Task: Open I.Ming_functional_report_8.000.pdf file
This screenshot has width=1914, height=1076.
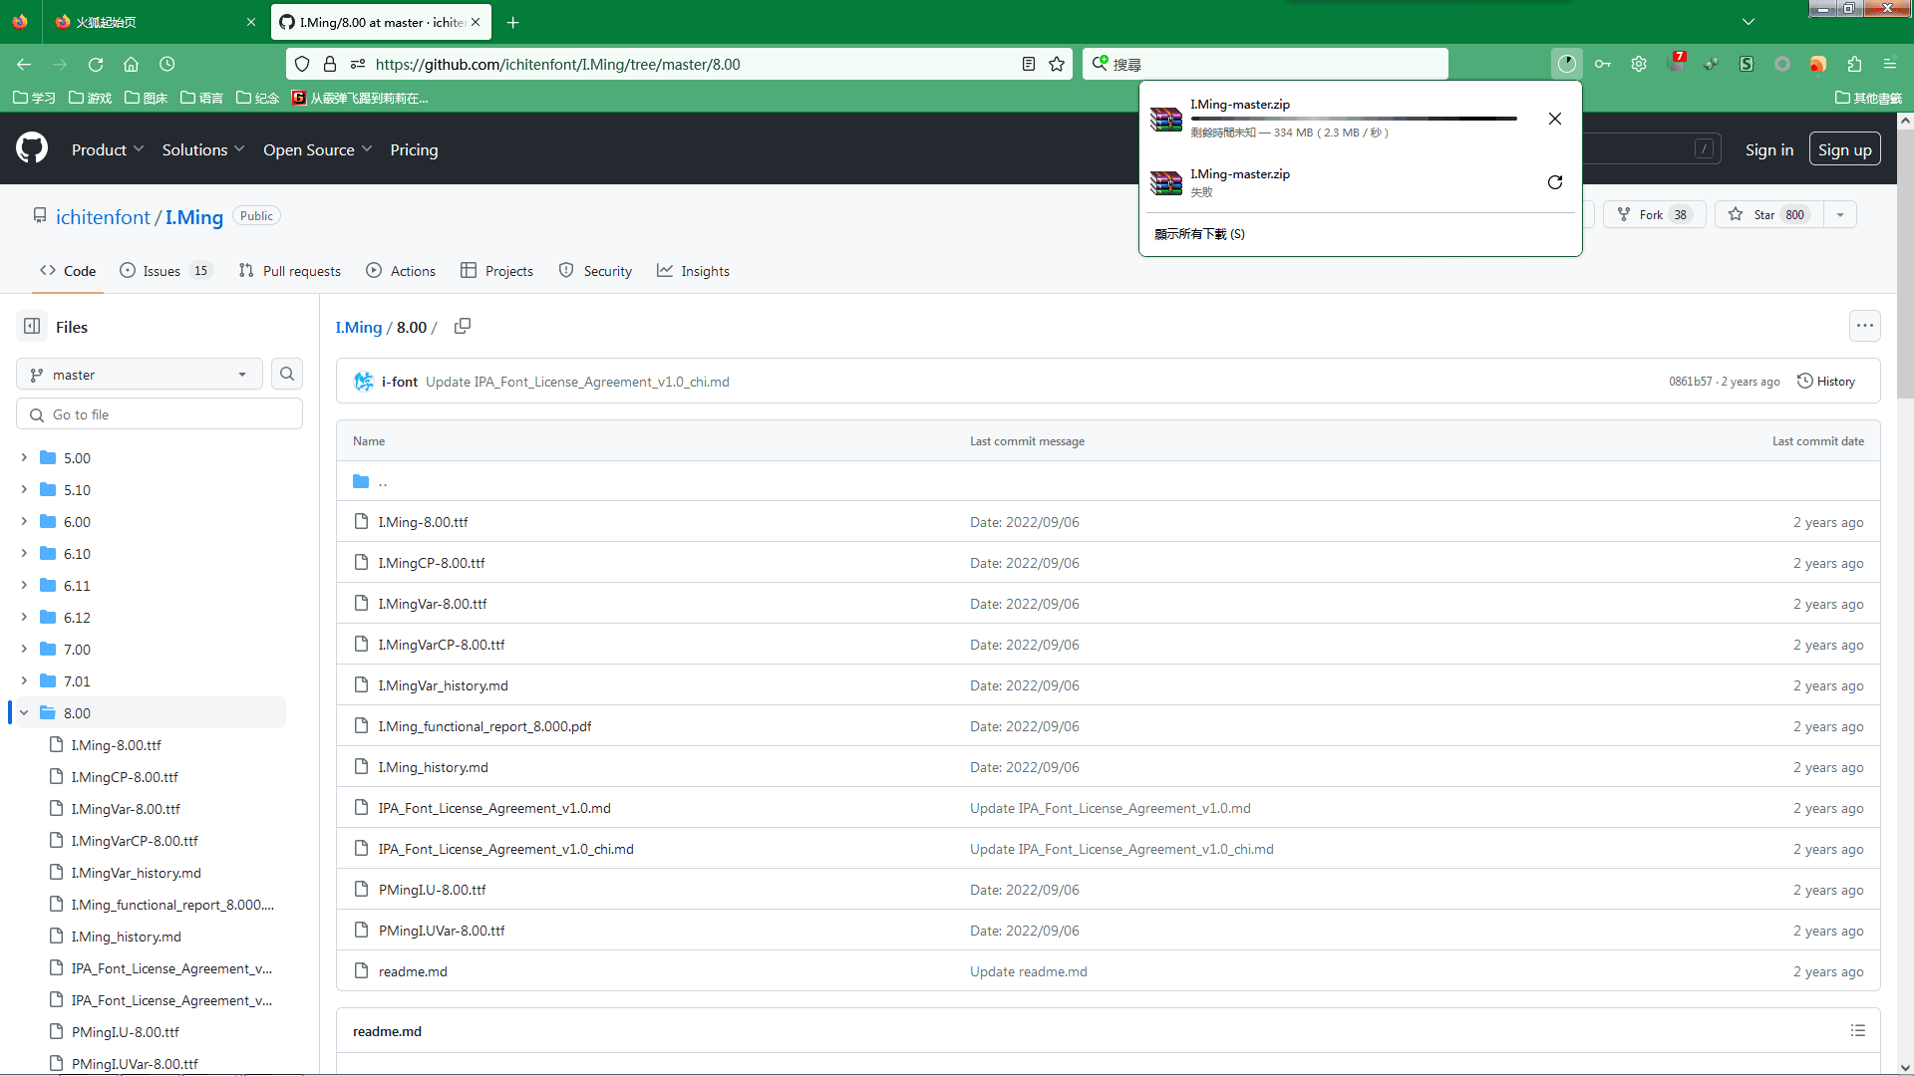Action: [484, 726]
